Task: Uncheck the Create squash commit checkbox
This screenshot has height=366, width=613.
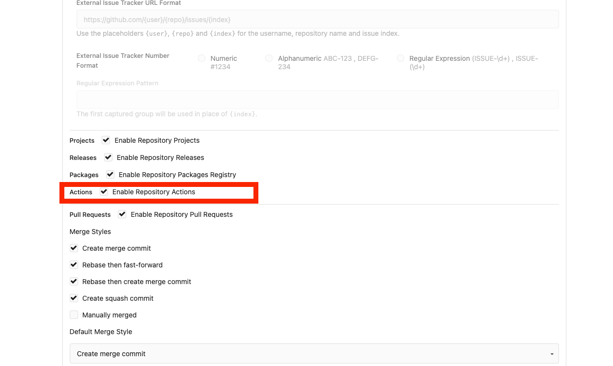Action: (74, 298)
